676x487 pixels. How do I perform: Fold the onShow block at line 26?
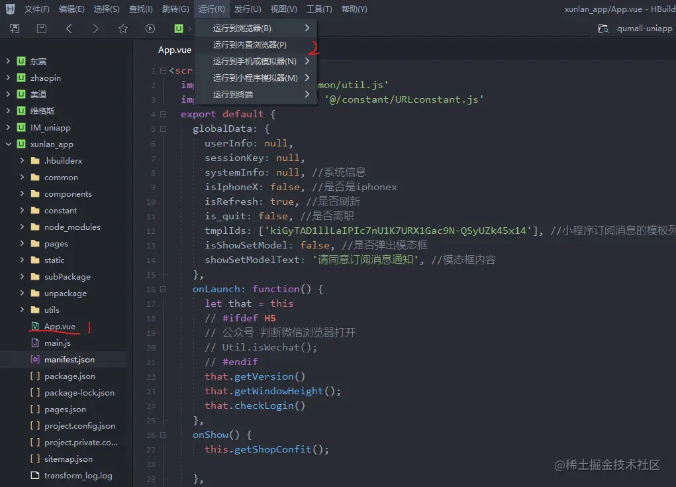tap(163, 435)
